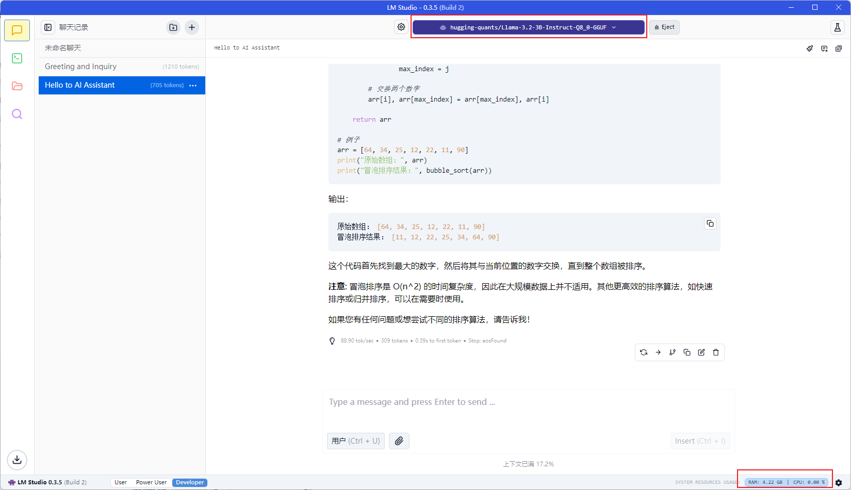This screenshot has height=490, width=851.
Task: Open the Chat view in sidebar
Action: tap(17, 30)
